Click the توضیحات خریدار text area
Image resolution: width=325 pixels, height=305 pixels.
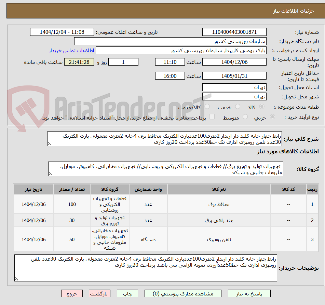point(146,268)
